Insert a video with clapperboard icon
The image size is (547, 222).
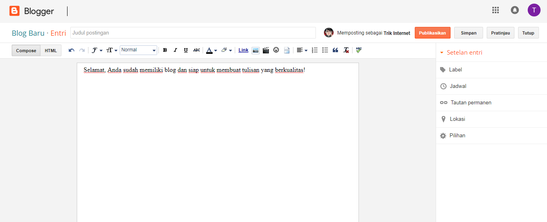coord(266,50)
